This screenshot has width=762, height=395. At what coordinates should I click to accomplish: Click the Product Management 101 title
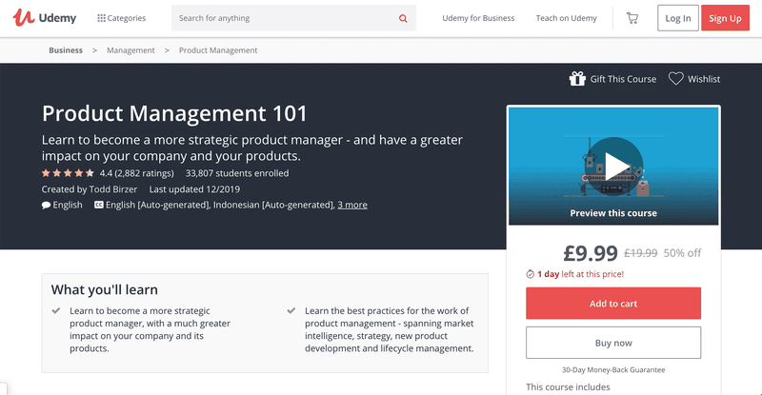(174, 113)
